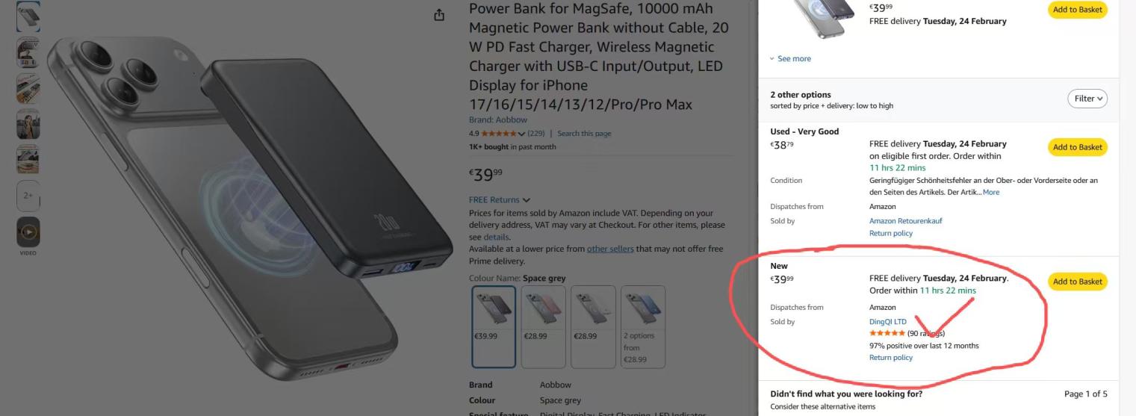This screenshot has width=1136, height=416.
Task: Play the product VIDEO thumbnail
Action: click(x=28, y=232)
